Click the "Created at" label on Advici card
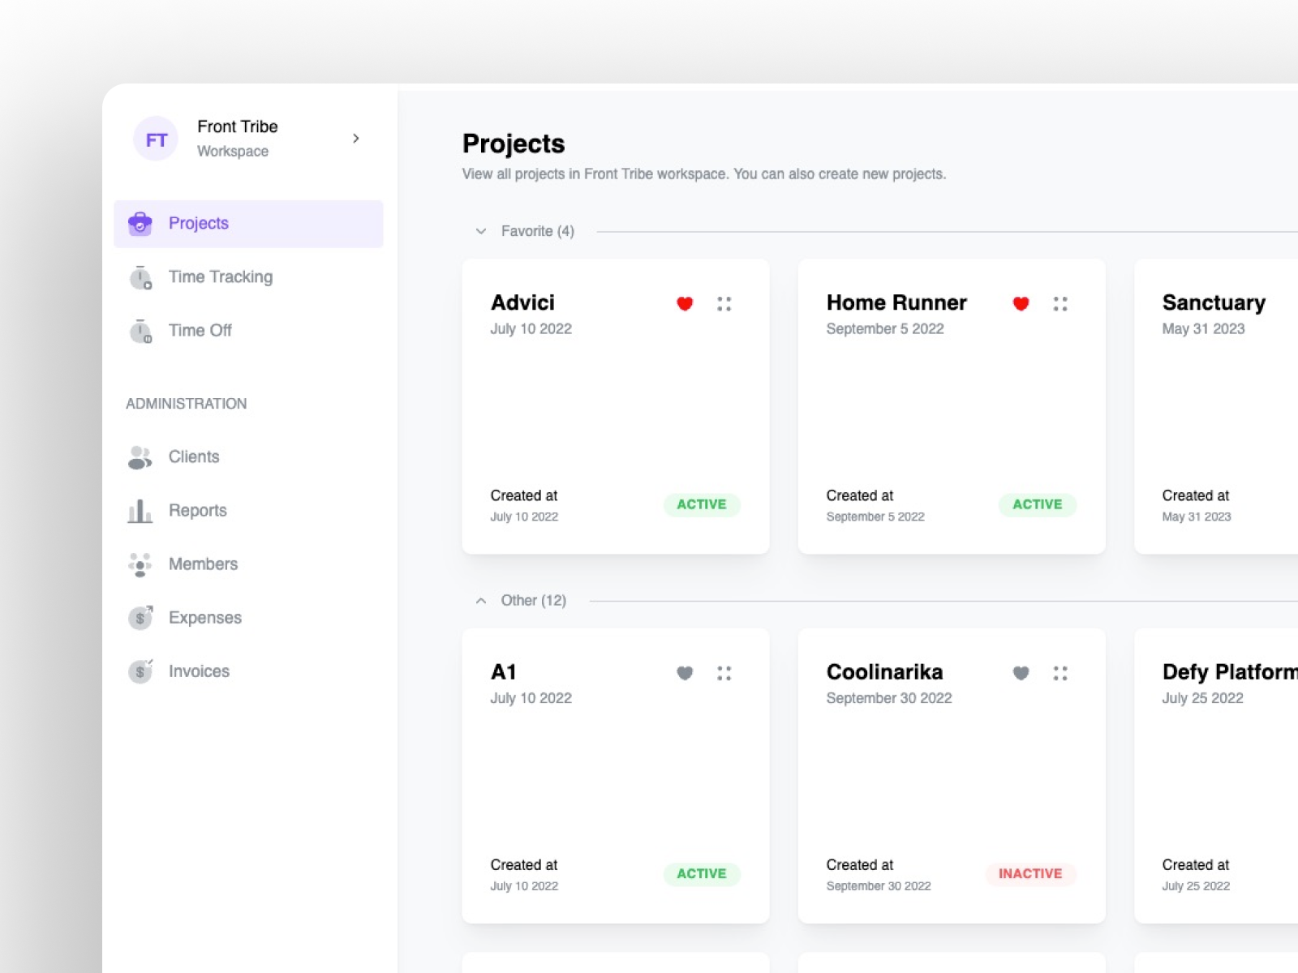Viewport: 1298px width, 973px height. (524, 495)
